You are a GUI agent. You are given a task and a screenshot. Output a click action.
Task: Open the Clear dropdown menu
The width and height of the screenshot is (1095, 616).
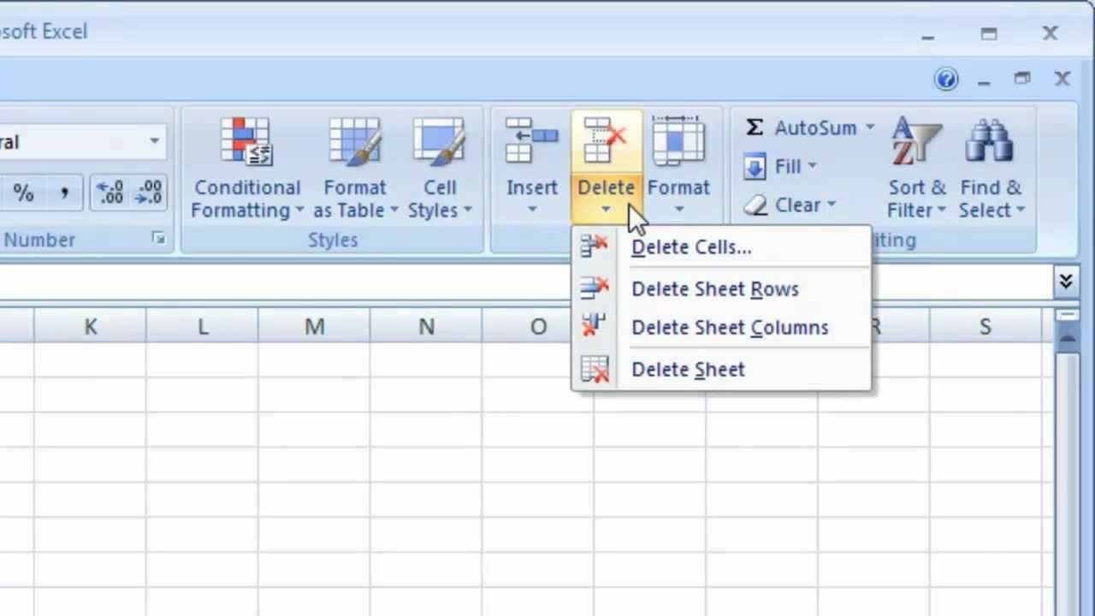click(830, 205)
